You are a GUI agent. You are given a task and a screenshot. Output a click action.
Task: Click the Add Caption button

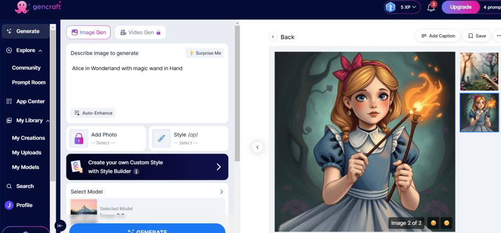[x=438, y=36]
